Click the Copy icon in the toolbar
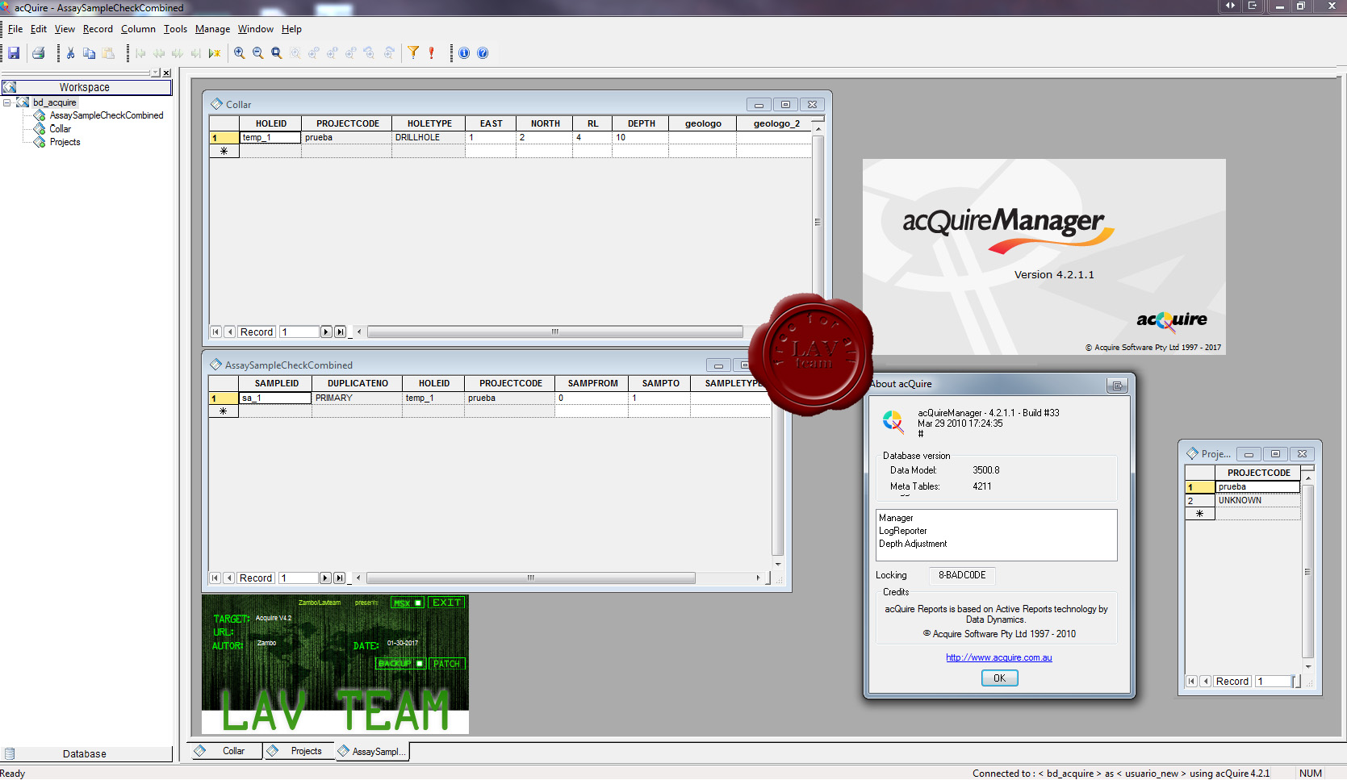Viewport: 1347px width, 780px height. coord(90,53)
